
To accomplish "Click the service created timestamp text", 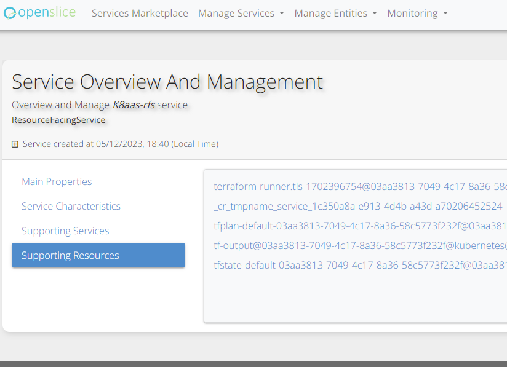I will tap(121, 144).
